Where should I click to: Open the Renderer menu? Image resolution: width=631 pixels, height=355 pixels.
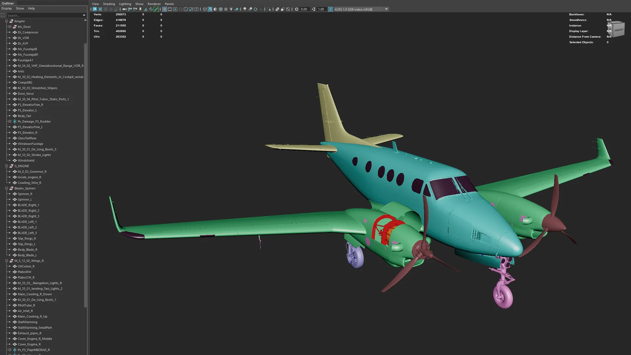tap(154, 4)
